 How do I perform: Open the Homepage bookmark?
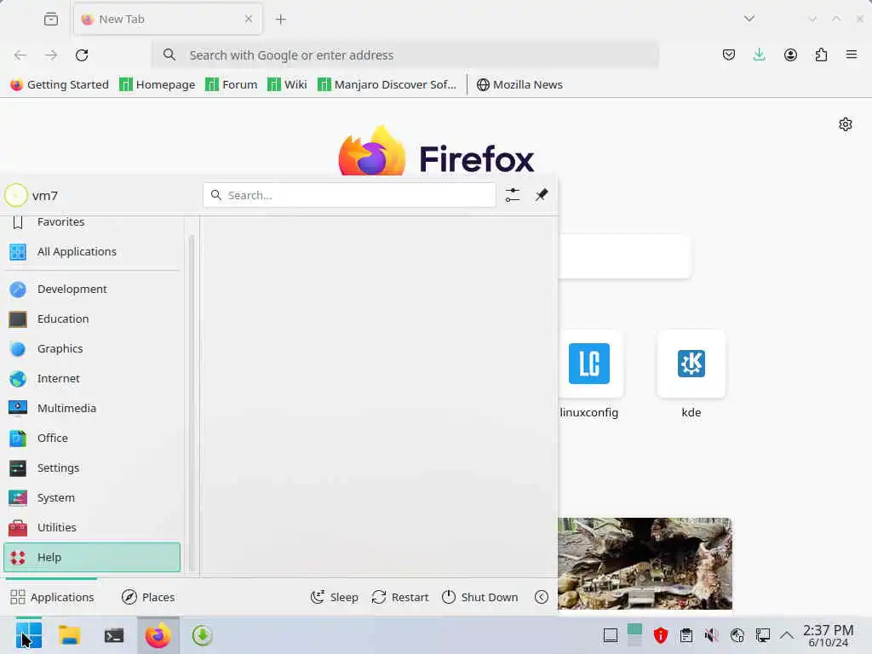click(158, 84)
